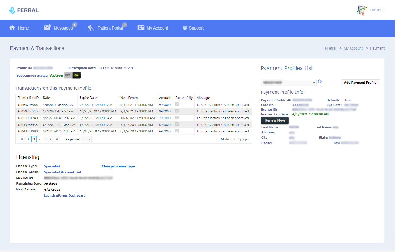Click My Account in the breadcrumb
The width and height of the screenshot is (395, 252).
[x=353, y=48]
